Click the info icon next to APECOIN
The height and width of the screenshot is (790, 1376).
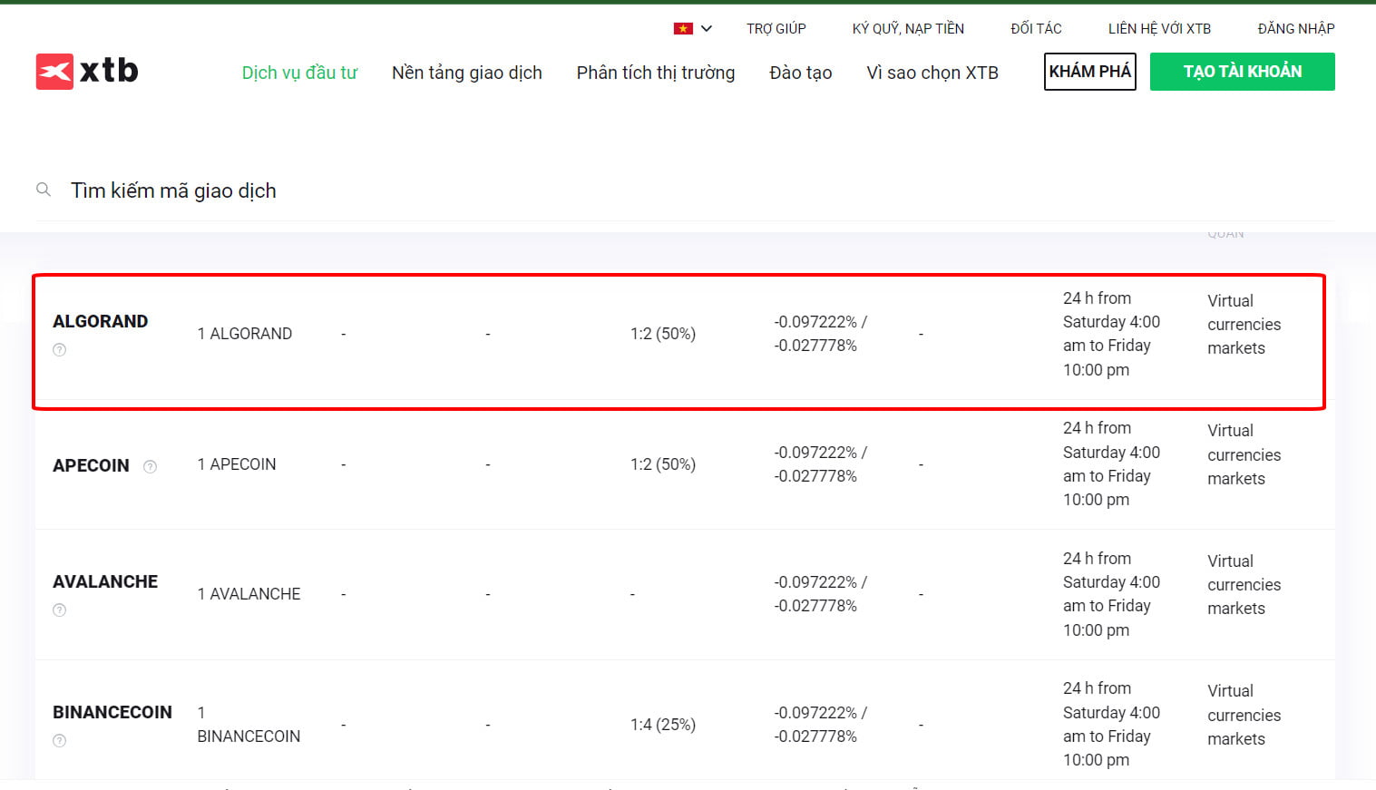(x=151, y=466)
